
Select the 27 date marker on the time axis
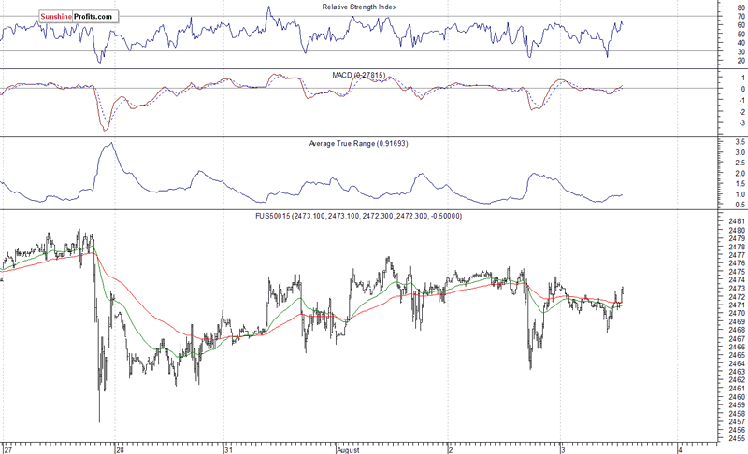click(7, 449)
